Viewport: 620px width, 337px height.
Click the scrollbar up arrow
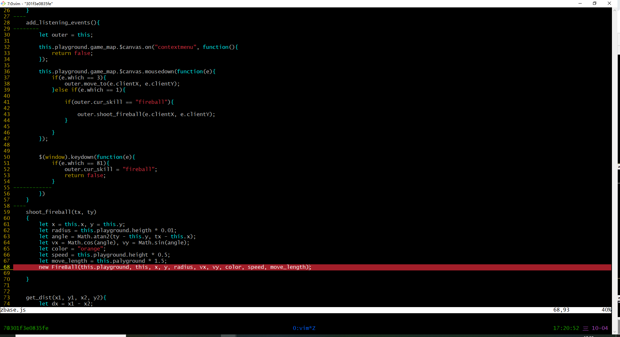point(615,10)
